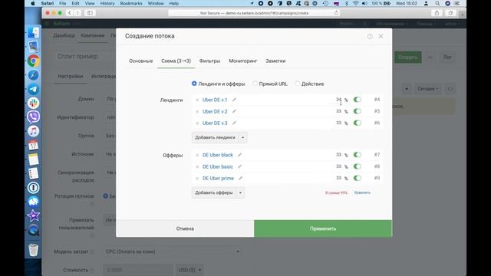The width and height of the screenshot is (491, 276).
Task: Disable the DE Uber black offer toggle
Action: coord(358,155)
